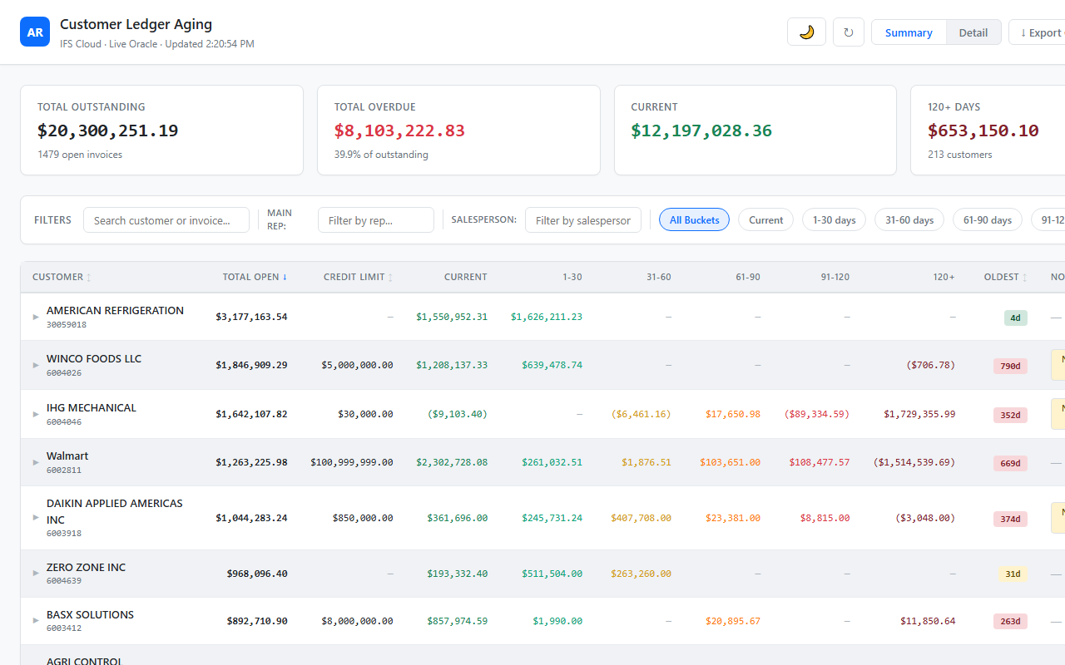Screen dimensions: 1065x665
Task: Refresh data with the reload icon
Action: point(848,32)
